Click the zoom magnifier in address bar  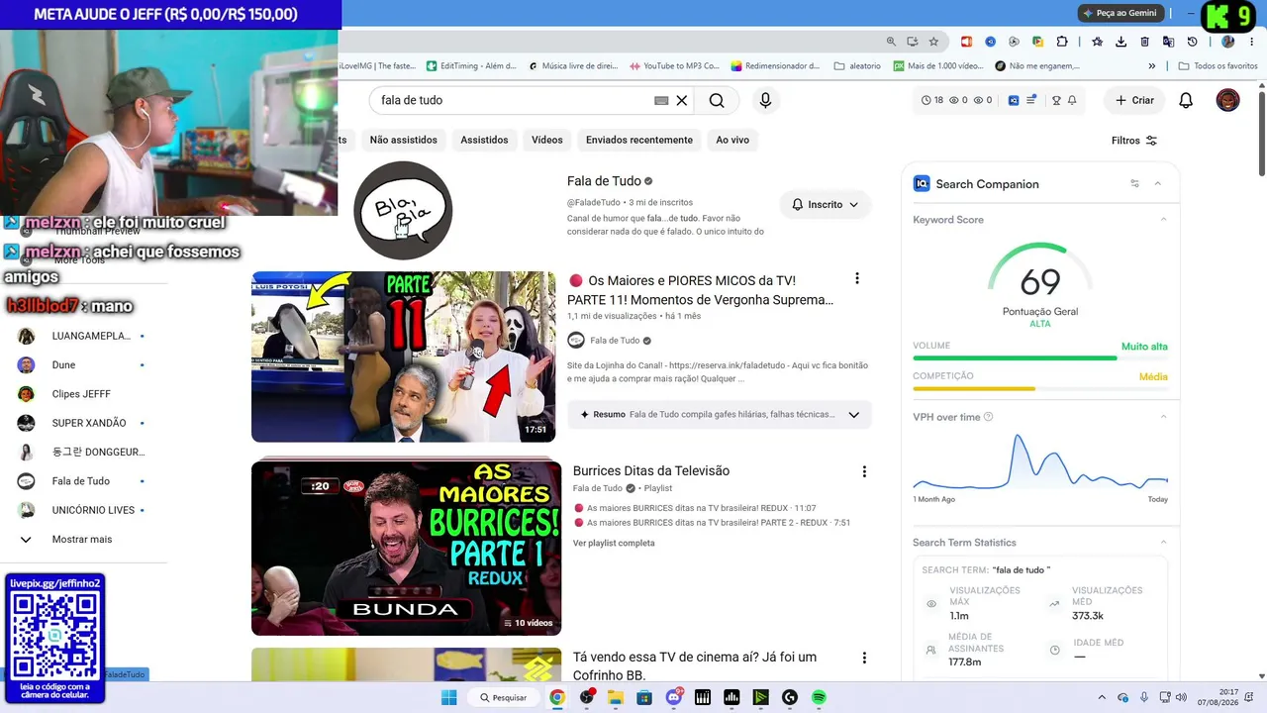(891, 42)
